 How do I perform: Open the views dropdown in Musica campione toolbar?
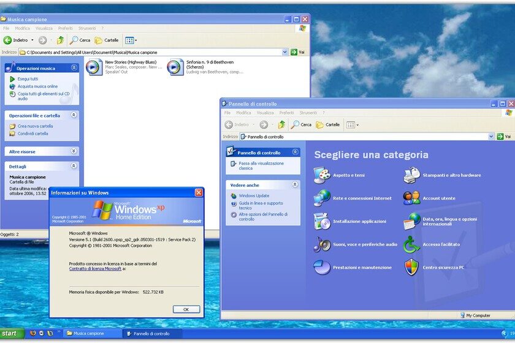tap(131, 40)
